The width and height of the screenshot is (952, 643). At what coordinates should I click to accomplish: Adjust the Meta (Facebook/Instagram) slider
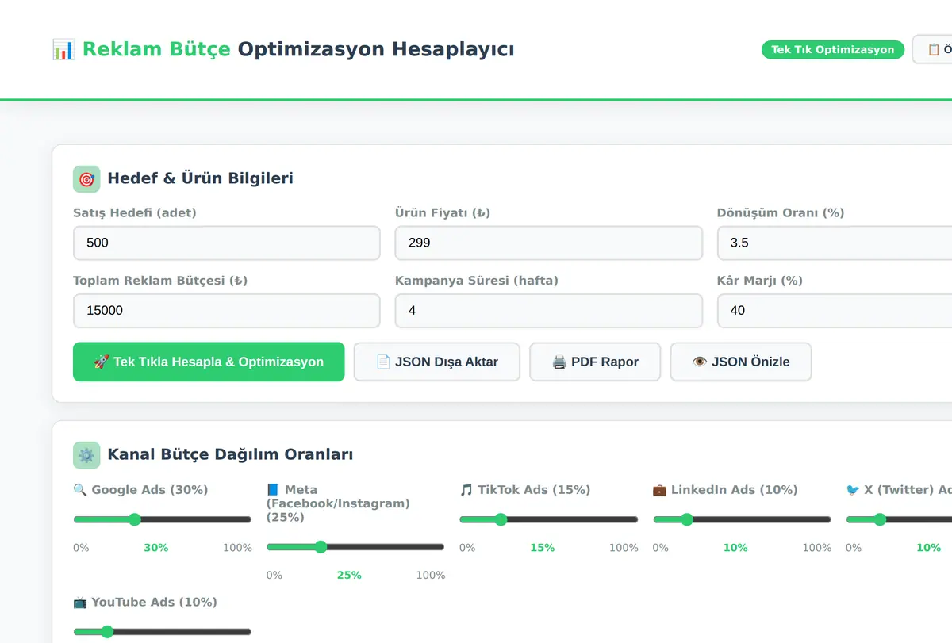[x=355, y=547]
